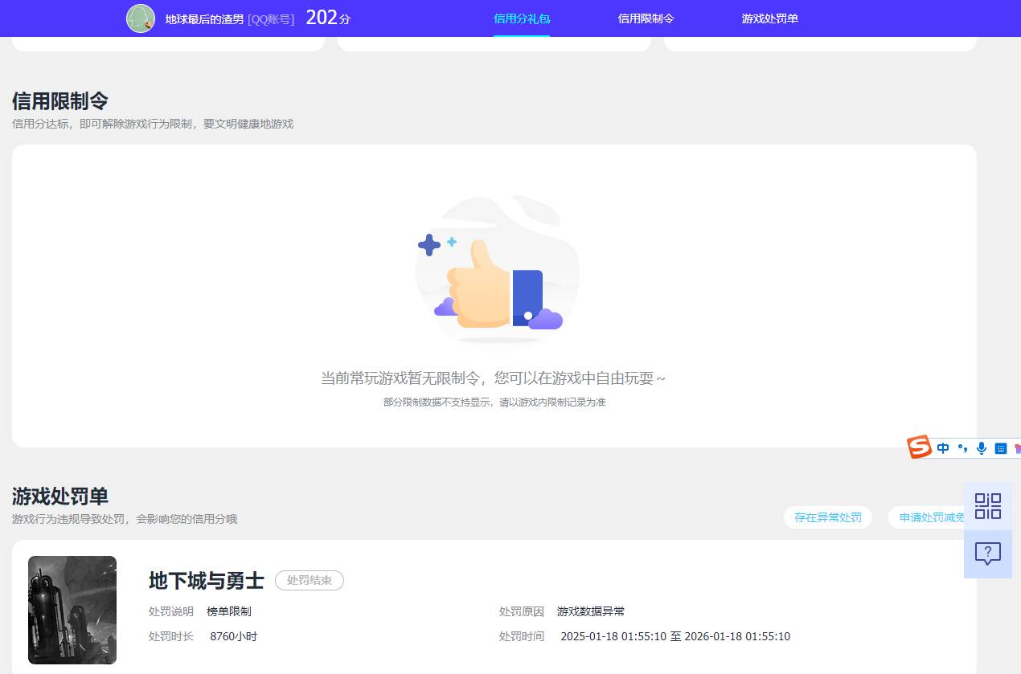Viewport: 1021px width, 674px height.
Task: Click the 申请处罚减免 button
Action: point(931,517)
